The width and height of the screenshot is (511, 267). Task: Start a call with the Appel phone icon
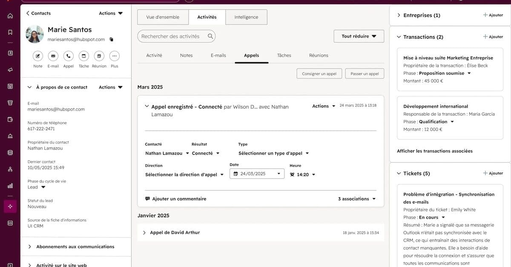(69, 56)
